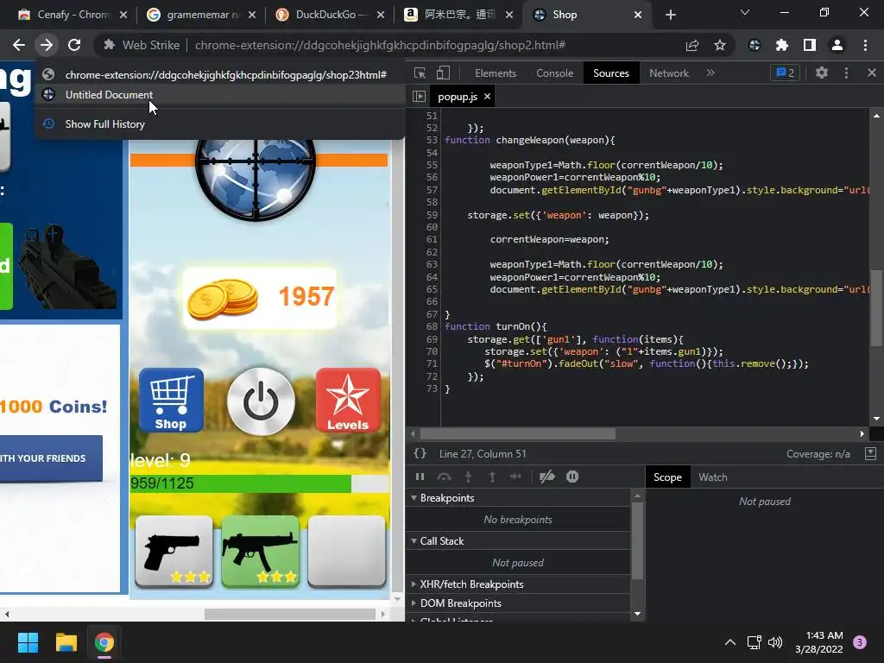Screen dimensions: 884x663
Task: Open the Windows Start menu
Action: click(28, 642)
